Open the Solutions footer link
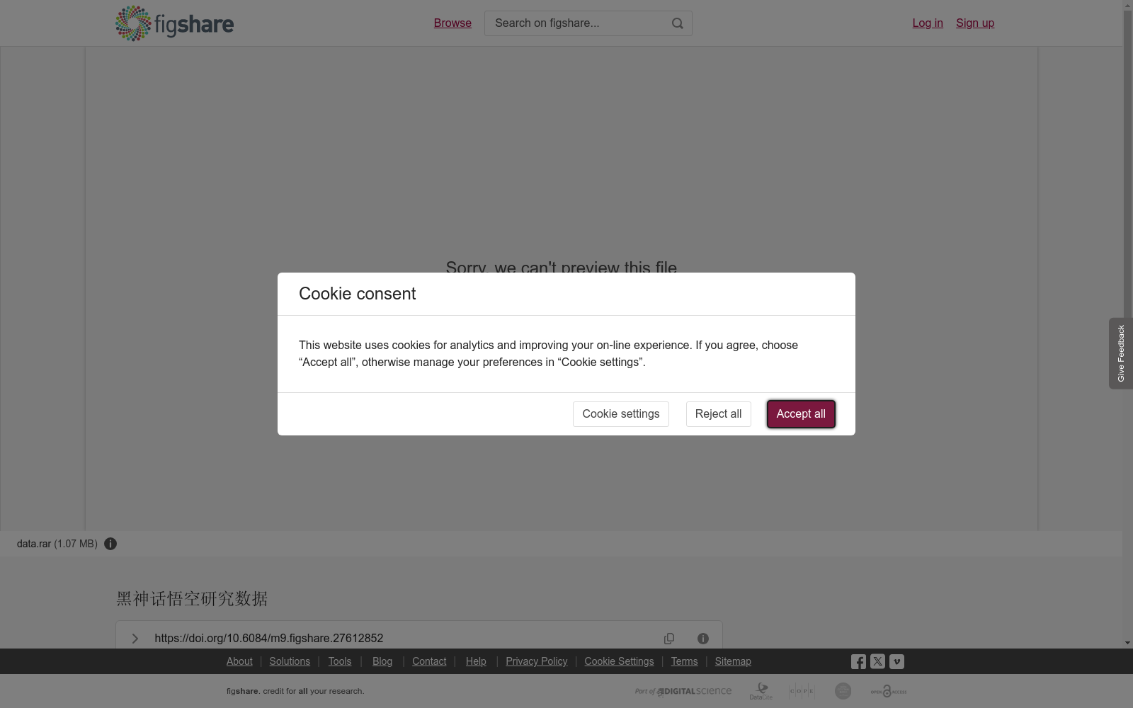This screenshot has height=708, width=1133. coord(290,661)
